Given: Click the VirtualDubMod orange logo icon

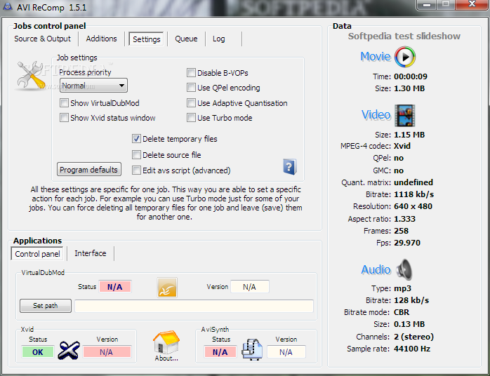Looking at the screenshot, I should coord(167,288).
